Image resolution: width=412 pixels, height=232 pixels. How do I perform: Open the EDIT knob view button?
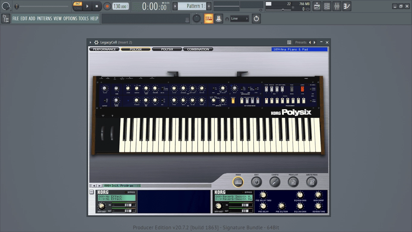(x=256, y=182)
